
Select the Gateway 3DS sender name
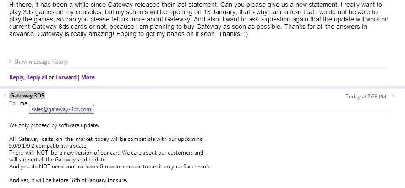(x=27, y=96)
